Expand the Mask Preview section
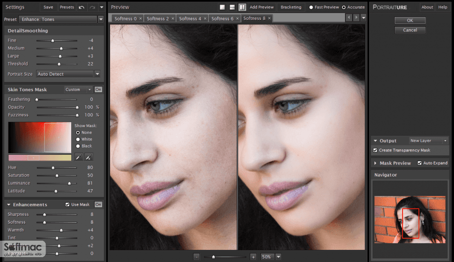 375,164
